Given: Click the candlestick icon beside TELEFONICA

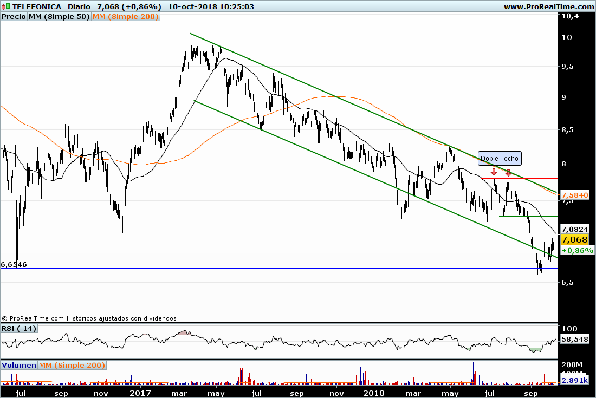Looking at the screenshot, I should pyautogui.click(x=6, y=6).
